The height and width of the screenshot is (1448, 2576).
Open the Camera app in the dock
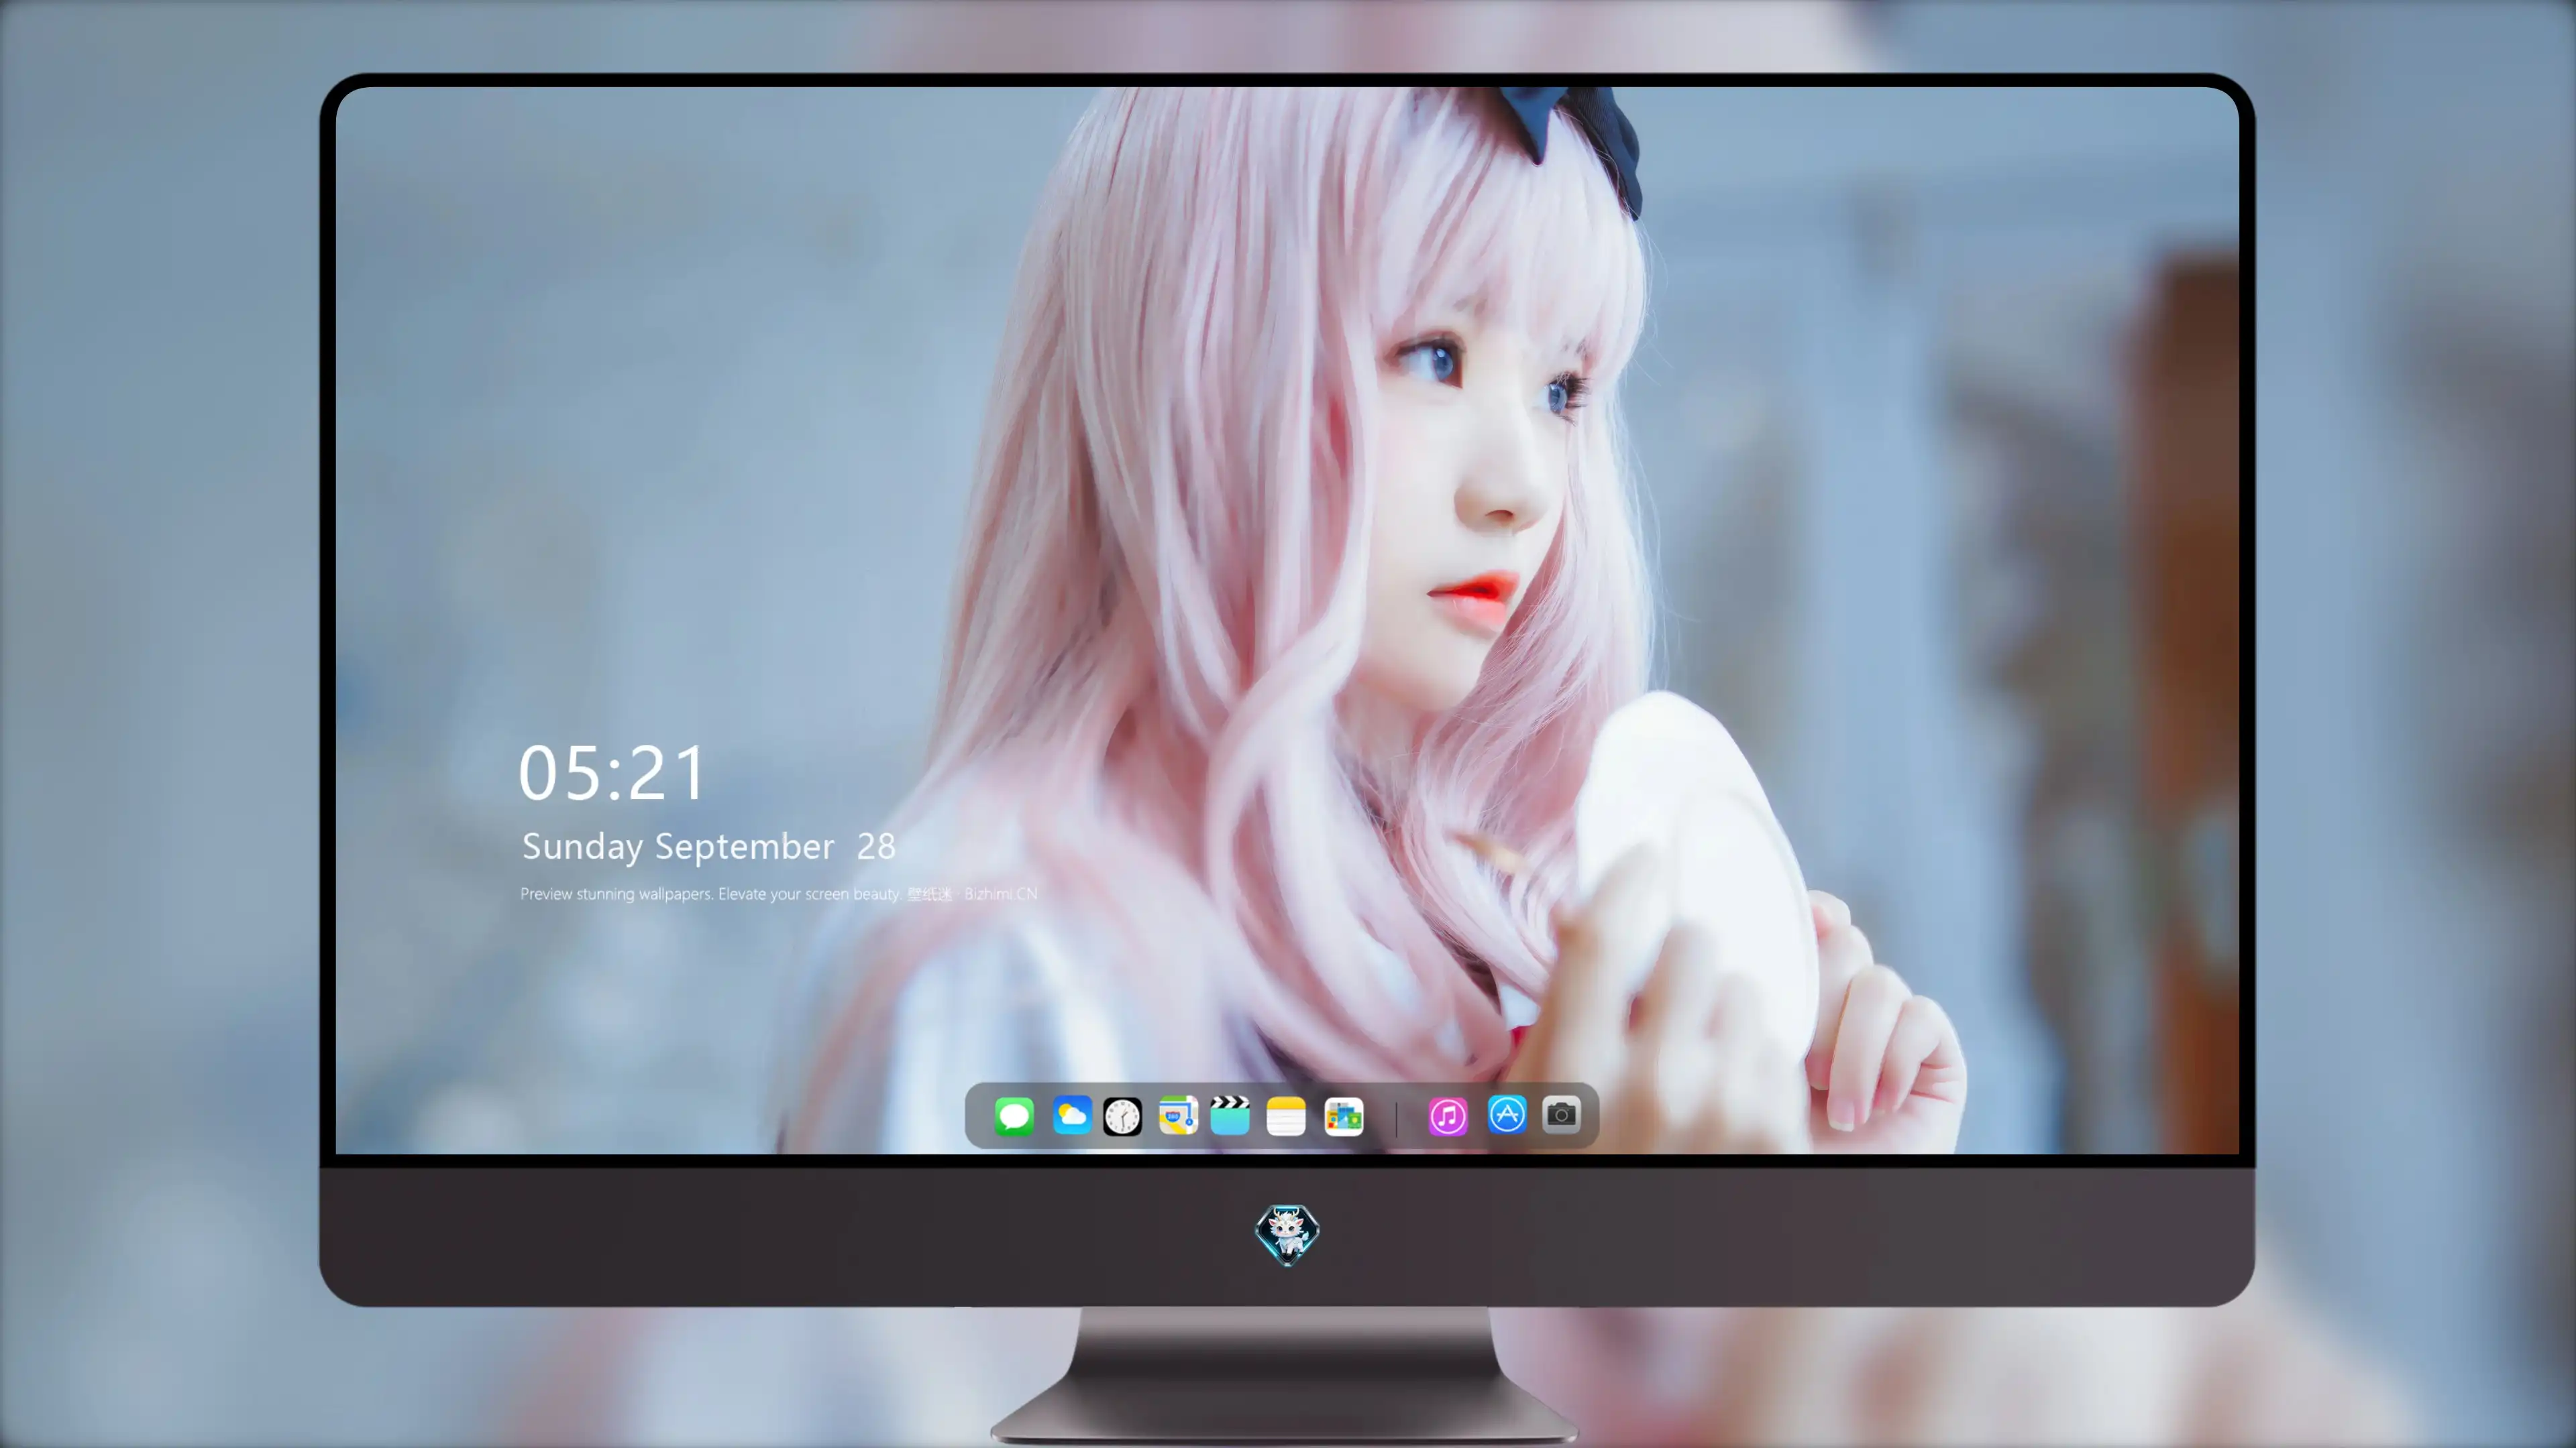1561,1115
